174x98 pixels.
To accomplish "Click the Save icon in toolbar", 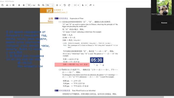I will point(2,5).
